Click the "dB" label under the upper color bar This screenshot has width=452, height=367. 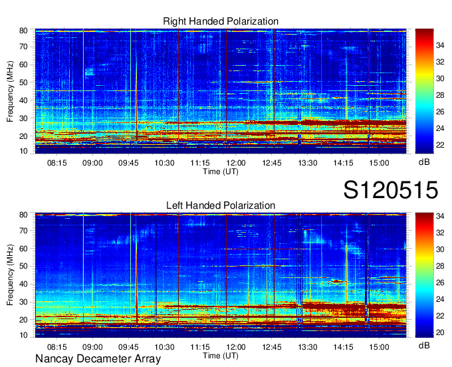coord(424,162)
